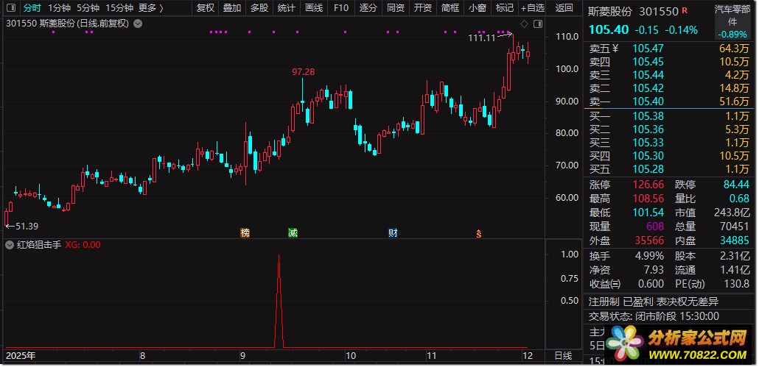Viewport: 759px width, 367px height.
Task: Activate the 画线 drawing tool
Action: click(314, 8)
